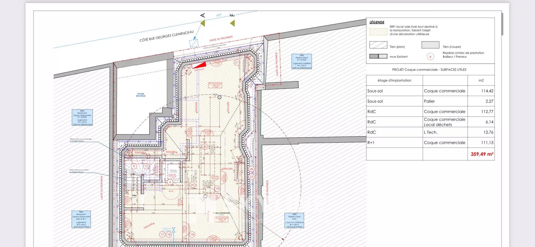Click the 114,42 surface value
This screenshot has width=535, height=247.
487,91
